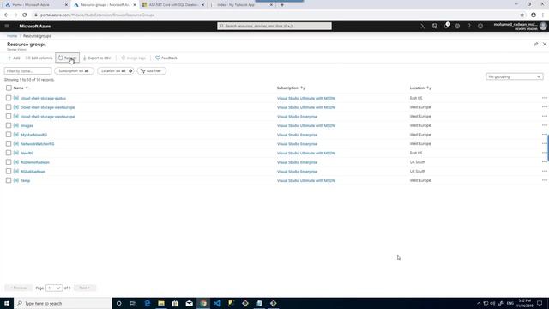Click the Windows Type here to search box
The width and height of the screenshot is (549, 309).
tap(63, 303)
